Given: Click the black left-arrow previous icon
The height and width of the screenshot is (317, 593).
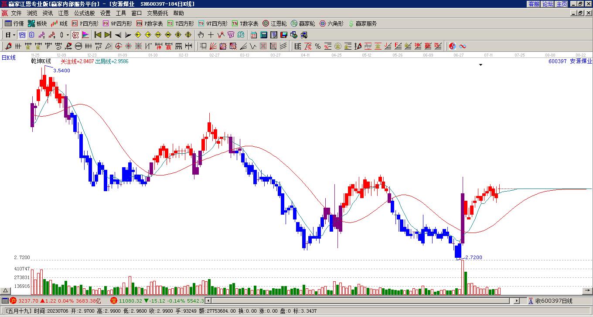Looking at the screenshot, I should 118,35.
